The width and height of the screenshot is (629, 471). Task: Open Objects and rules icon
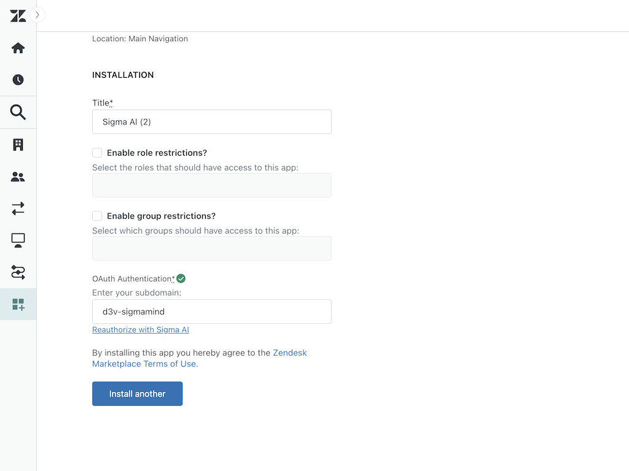[x=18, y=272]
